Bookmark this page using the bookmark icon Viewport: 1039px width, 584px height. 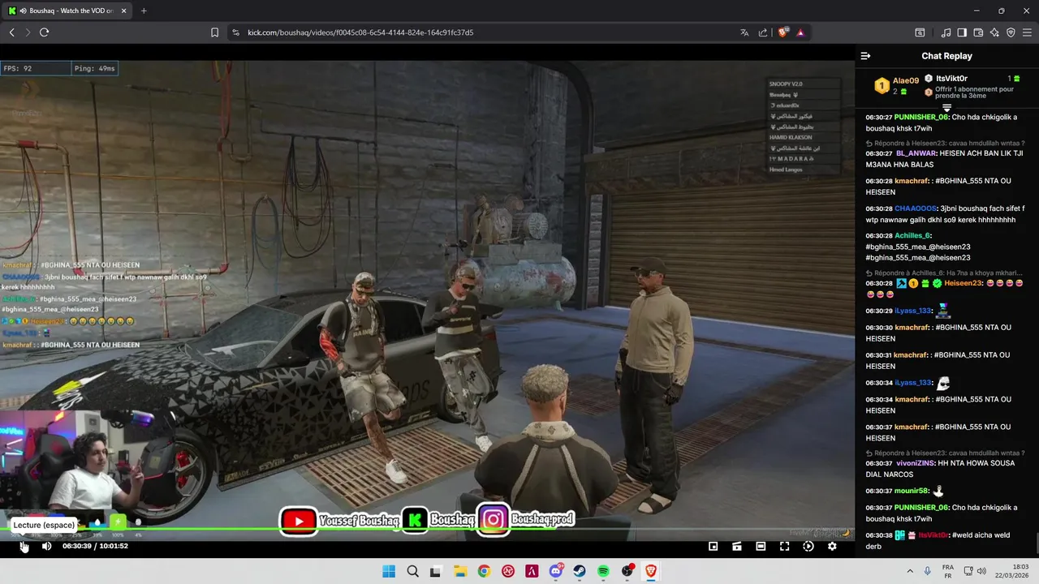click(x=214, y=32)
